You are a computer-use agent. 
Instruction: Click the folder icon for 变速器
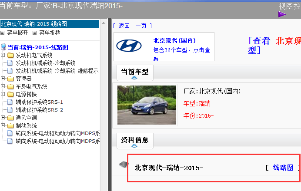click(x=10, y=79)
